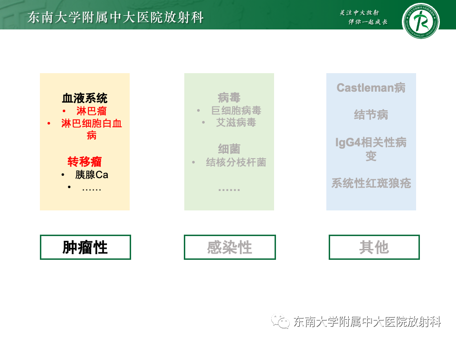Select the 其他 box
This screenshot has width=456, height=342.
(x=374, y=247)
